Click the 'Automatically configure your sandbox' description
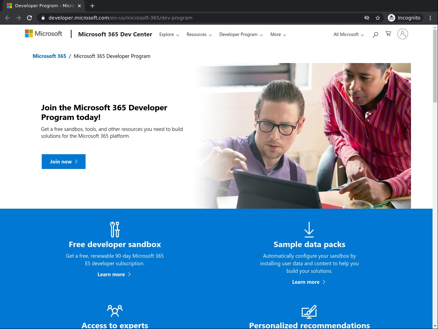 click(309, 264)
